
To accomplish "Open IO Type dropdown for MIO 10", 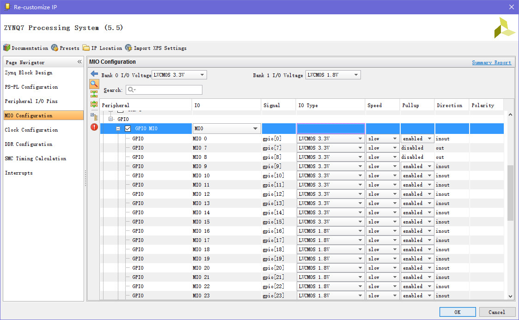I will (x=330, y=175).
